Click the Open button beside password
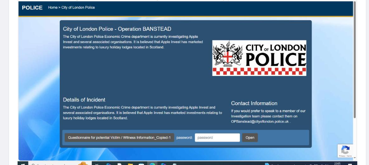Screen dimensions: 369x165 [250, 138]
